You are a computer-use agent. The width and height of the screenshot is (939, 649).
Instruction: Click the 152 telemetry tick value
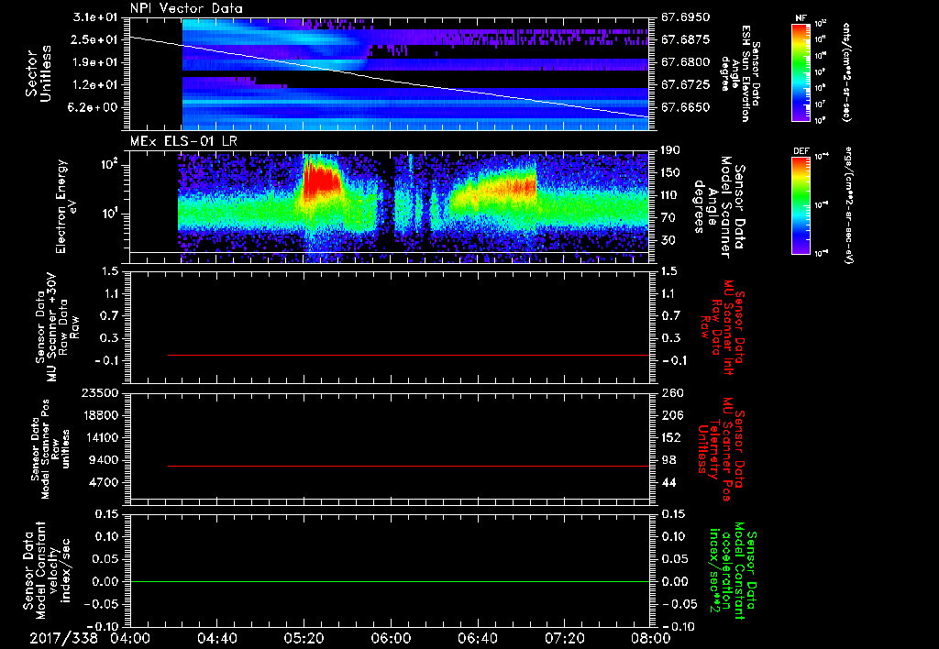[672, 437]
